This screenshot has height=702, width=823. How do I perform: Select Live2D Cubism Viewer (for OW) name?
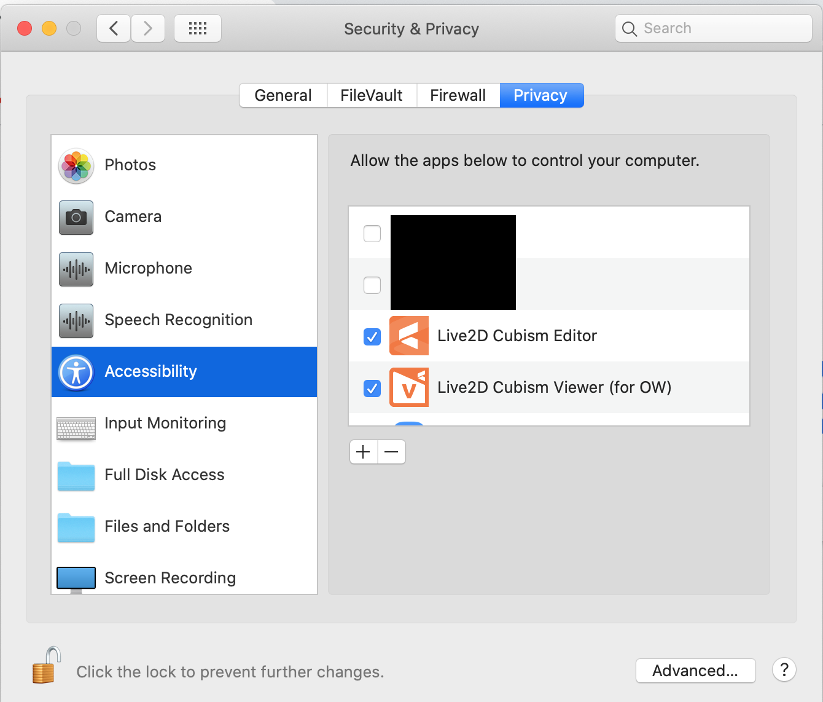tap(555, 387)
